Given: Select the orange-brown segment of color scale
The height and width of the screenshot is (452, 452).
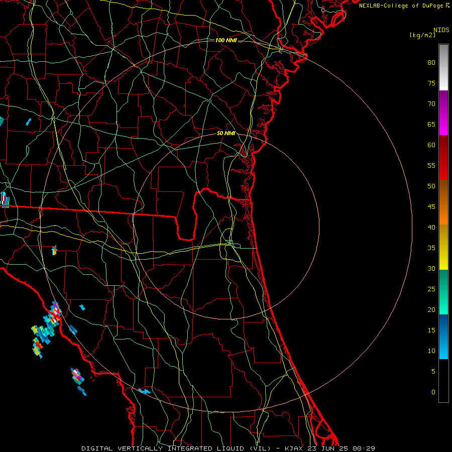Looking at the screenshot, I should 443,202.
